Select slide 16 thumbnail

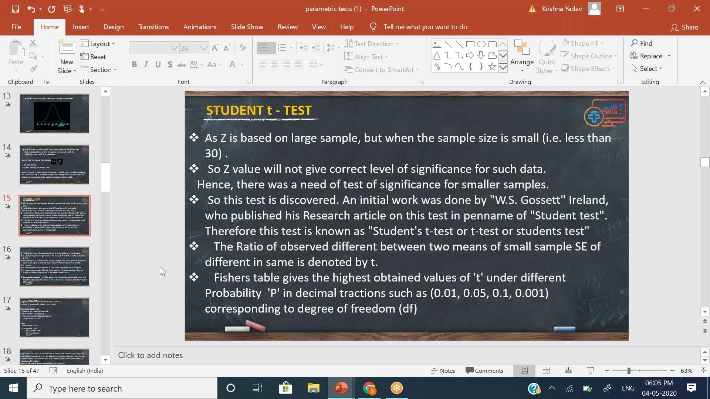click(x=54, y=266)
